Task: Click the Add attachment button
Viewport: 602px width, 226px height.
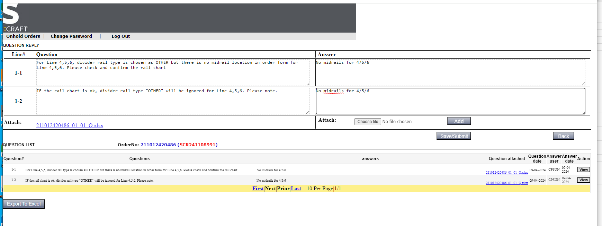Action: point(459,121)
